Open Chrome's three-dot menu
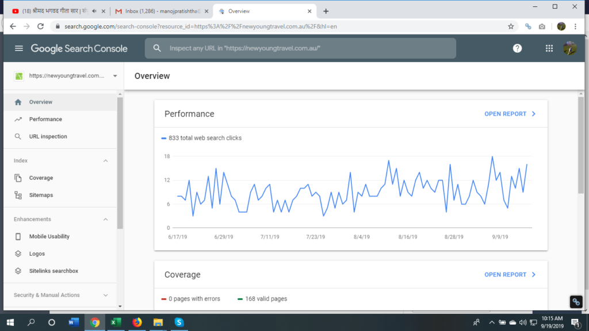589x331 pixels. click(576, 26)
